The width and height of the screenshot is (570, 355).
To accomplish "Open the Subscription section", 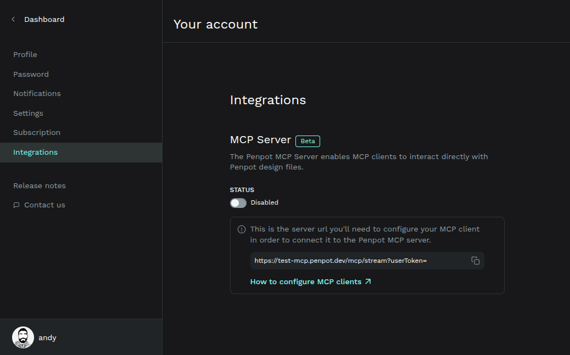I will pyautogui.click(x=36, y=132).
